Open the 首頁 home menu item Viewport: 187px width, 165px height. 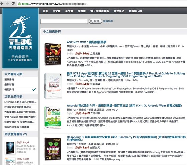click(45, 11)
